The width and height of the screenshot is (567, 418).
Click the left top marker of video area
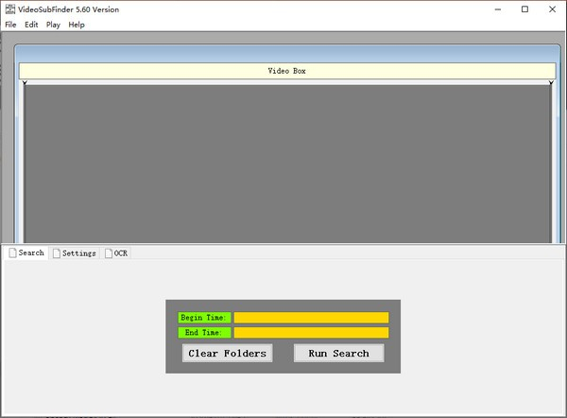(x=24, y=84)
